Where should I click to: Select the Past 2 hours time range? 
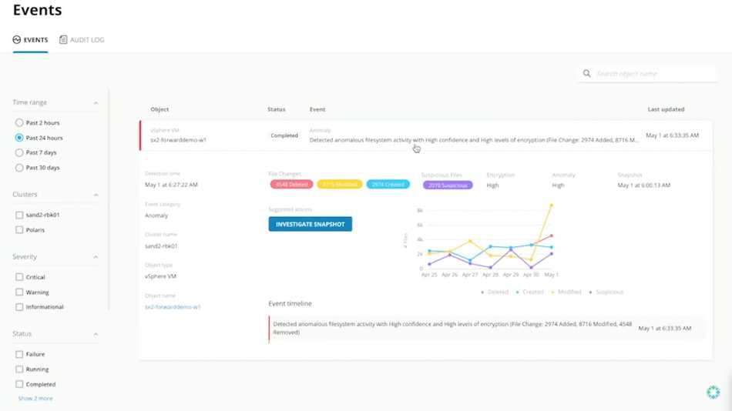tap(19, 122)
